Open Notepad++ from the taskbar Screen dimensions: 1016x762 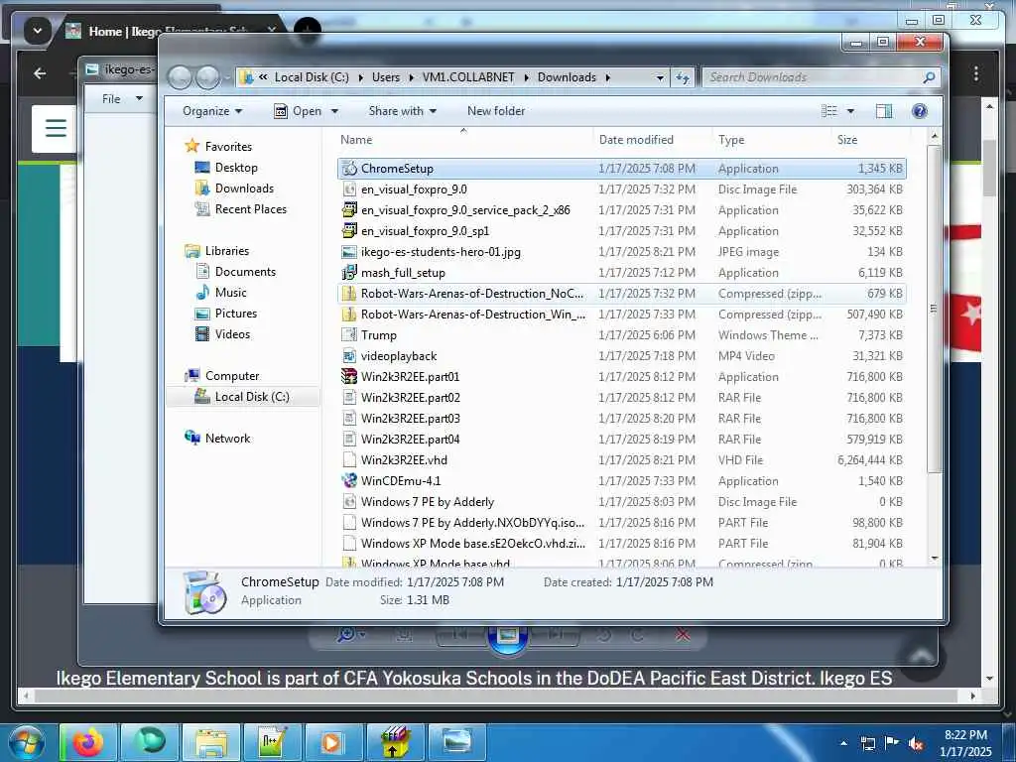pyautogui.click(x=271, y=742)
